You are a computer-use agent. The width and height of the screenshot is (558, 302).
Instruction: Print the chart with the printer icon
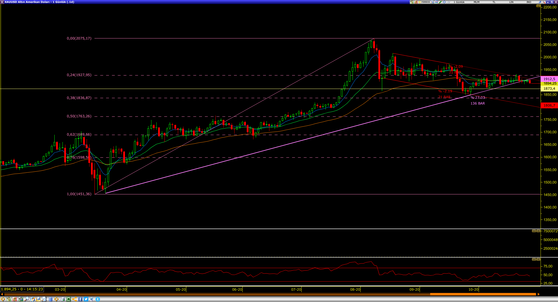pos(62,299)
